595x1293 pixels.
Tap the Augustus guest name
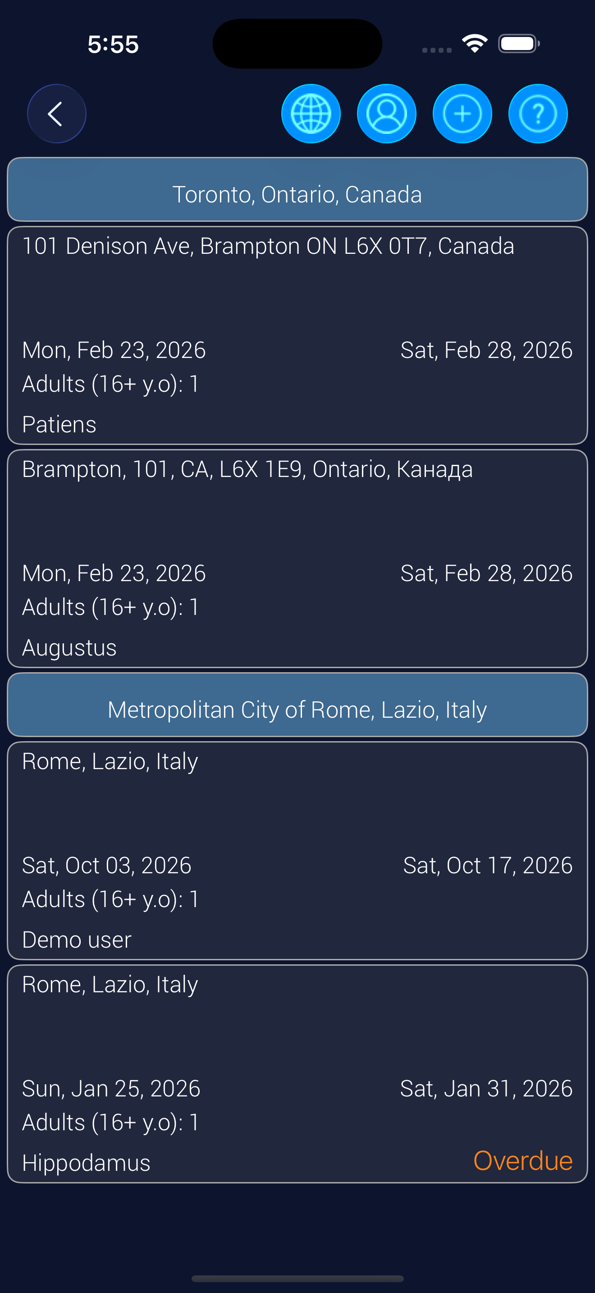(x=69, y=647)
